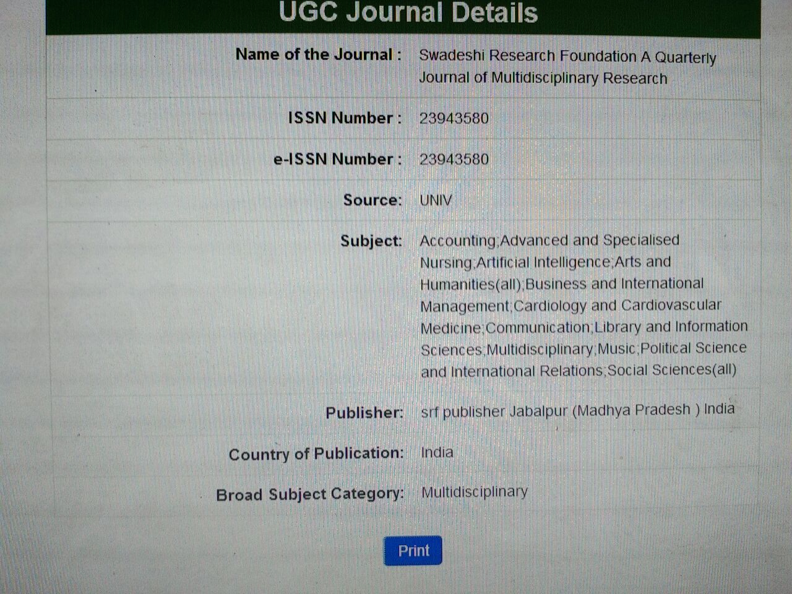Click the 'e-ISSN Number :' label
Screen dimensions: 792x594
(x=337, y=159)
